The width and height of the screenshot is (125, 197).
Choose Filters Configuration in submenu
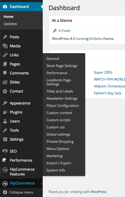point(63,106)
